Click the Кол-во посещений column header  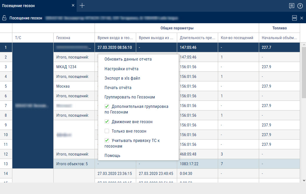pos(238,38)
